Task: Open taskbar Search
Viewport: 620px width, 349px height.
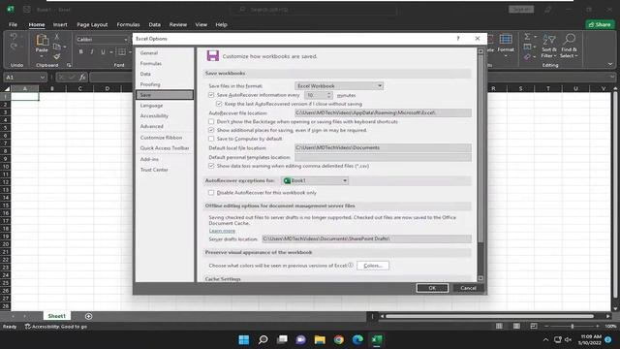Action: pos(263,339)
